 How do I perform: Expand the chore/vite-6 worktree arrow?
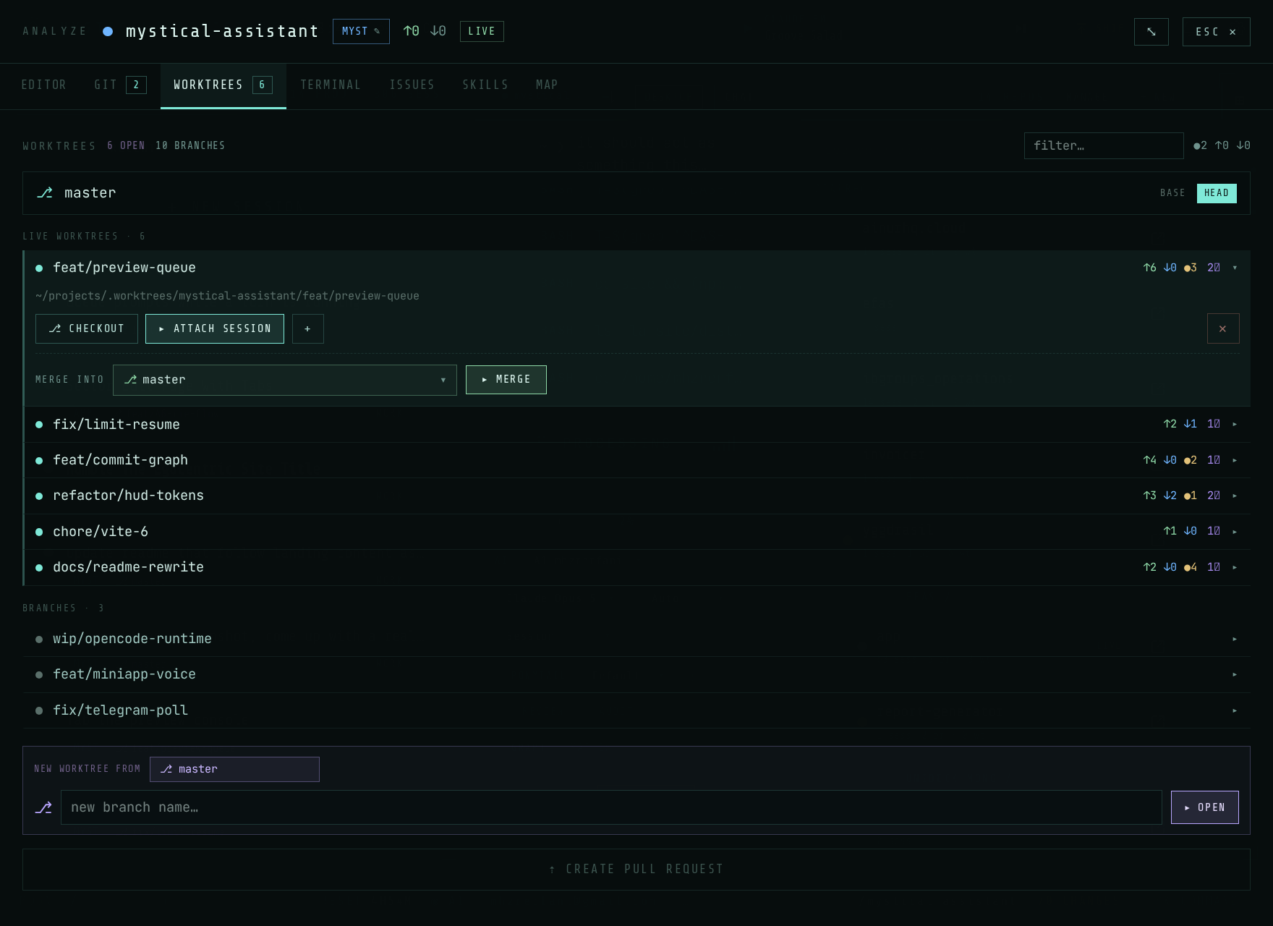(1235, 532)
